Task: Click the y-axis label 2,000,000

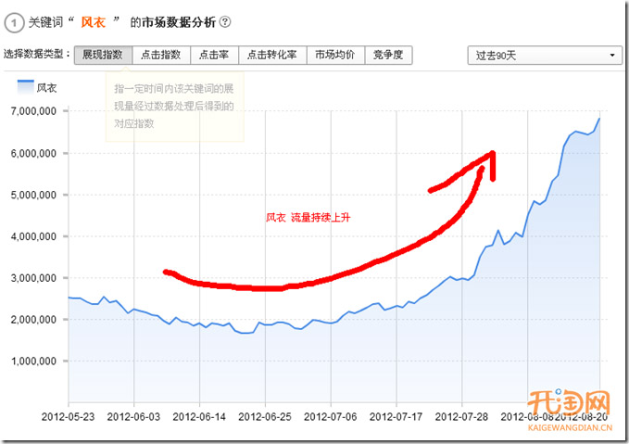Action: [33, 320]
